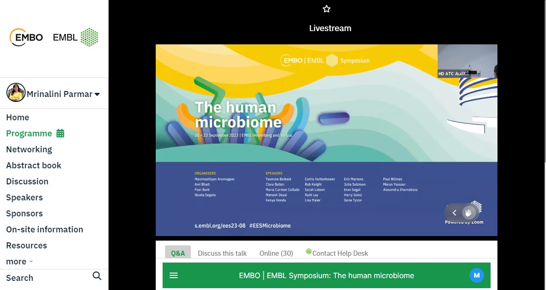
Task: Open the EMBO logo
Action: point(26,37)
